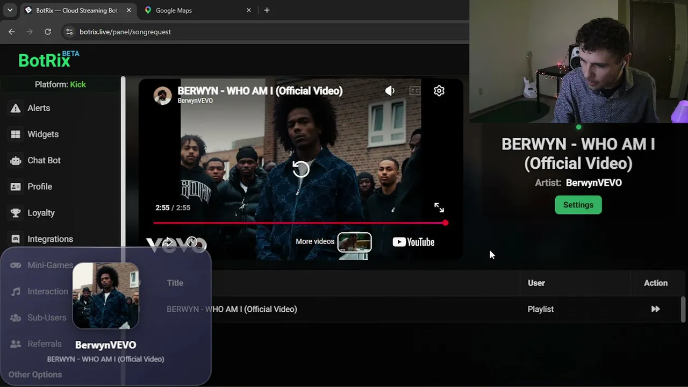Screen dimensions: 688x387
Task: Open a new browser tab
Action: 267,10
